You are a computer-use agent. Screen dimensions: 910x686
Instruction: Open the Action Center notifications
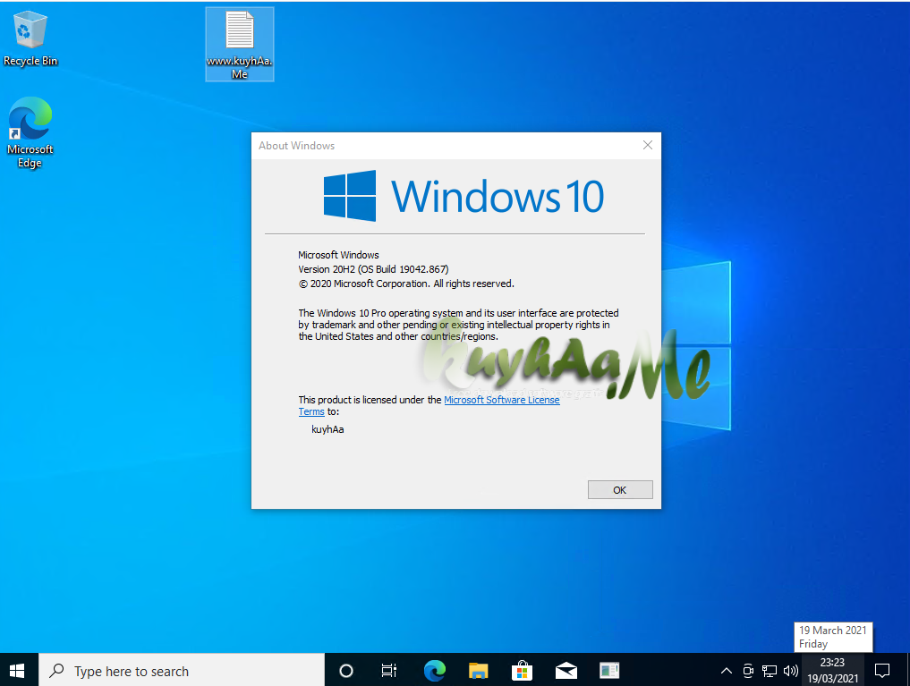tap(881, 670)
